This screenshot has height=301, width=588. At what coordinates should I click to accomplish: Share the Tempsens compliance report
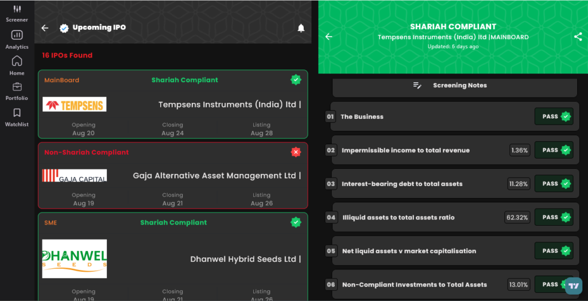pyautogui.click(x=578, y=36)
